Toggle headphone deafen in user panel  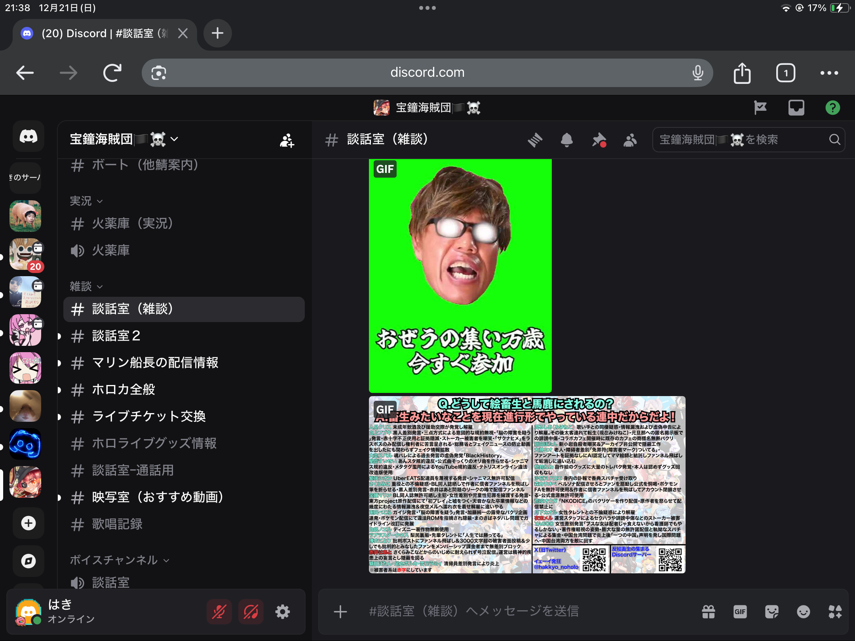coord(251,612)
